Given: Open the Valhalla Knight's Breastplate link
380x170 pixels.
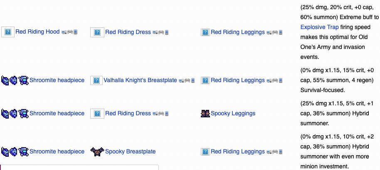Looking at the screenshot, I should tap(140, 80).
